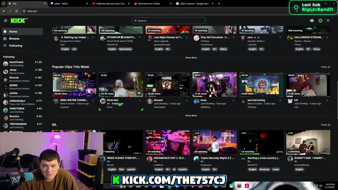Screen dimensions: 338x190
Task: Open the browser tab search chevron
Action: 3,4
